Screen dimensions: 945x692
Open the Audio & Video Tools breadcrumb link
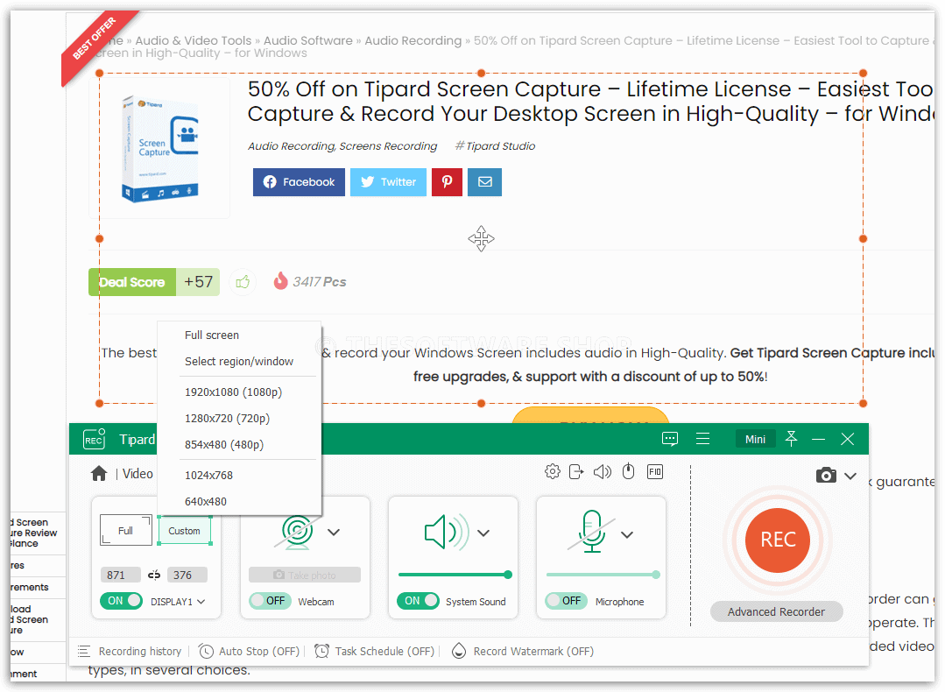pos(194,40)
